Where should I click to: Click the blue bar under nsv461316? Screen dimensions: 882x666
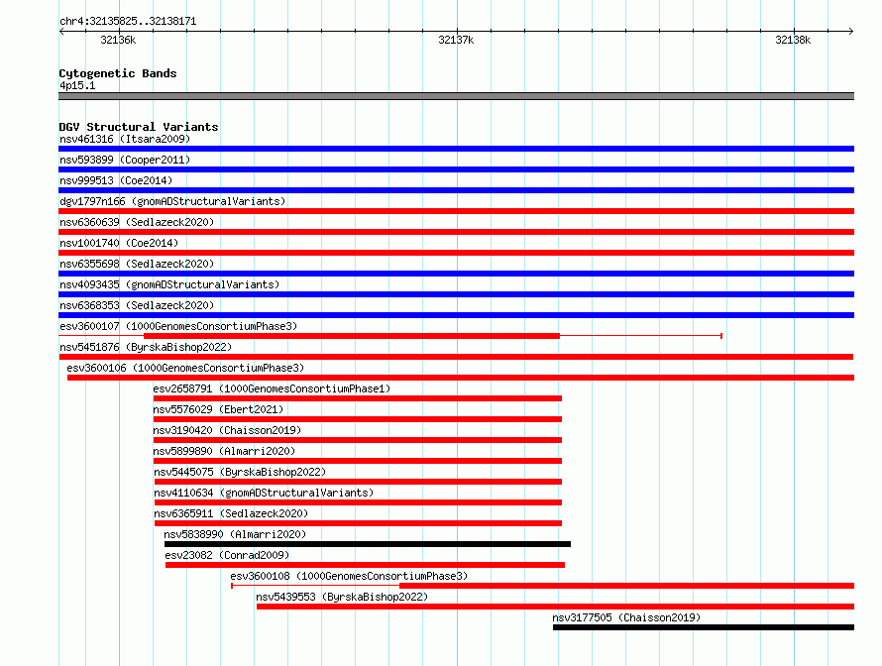[x=456, y=149]
